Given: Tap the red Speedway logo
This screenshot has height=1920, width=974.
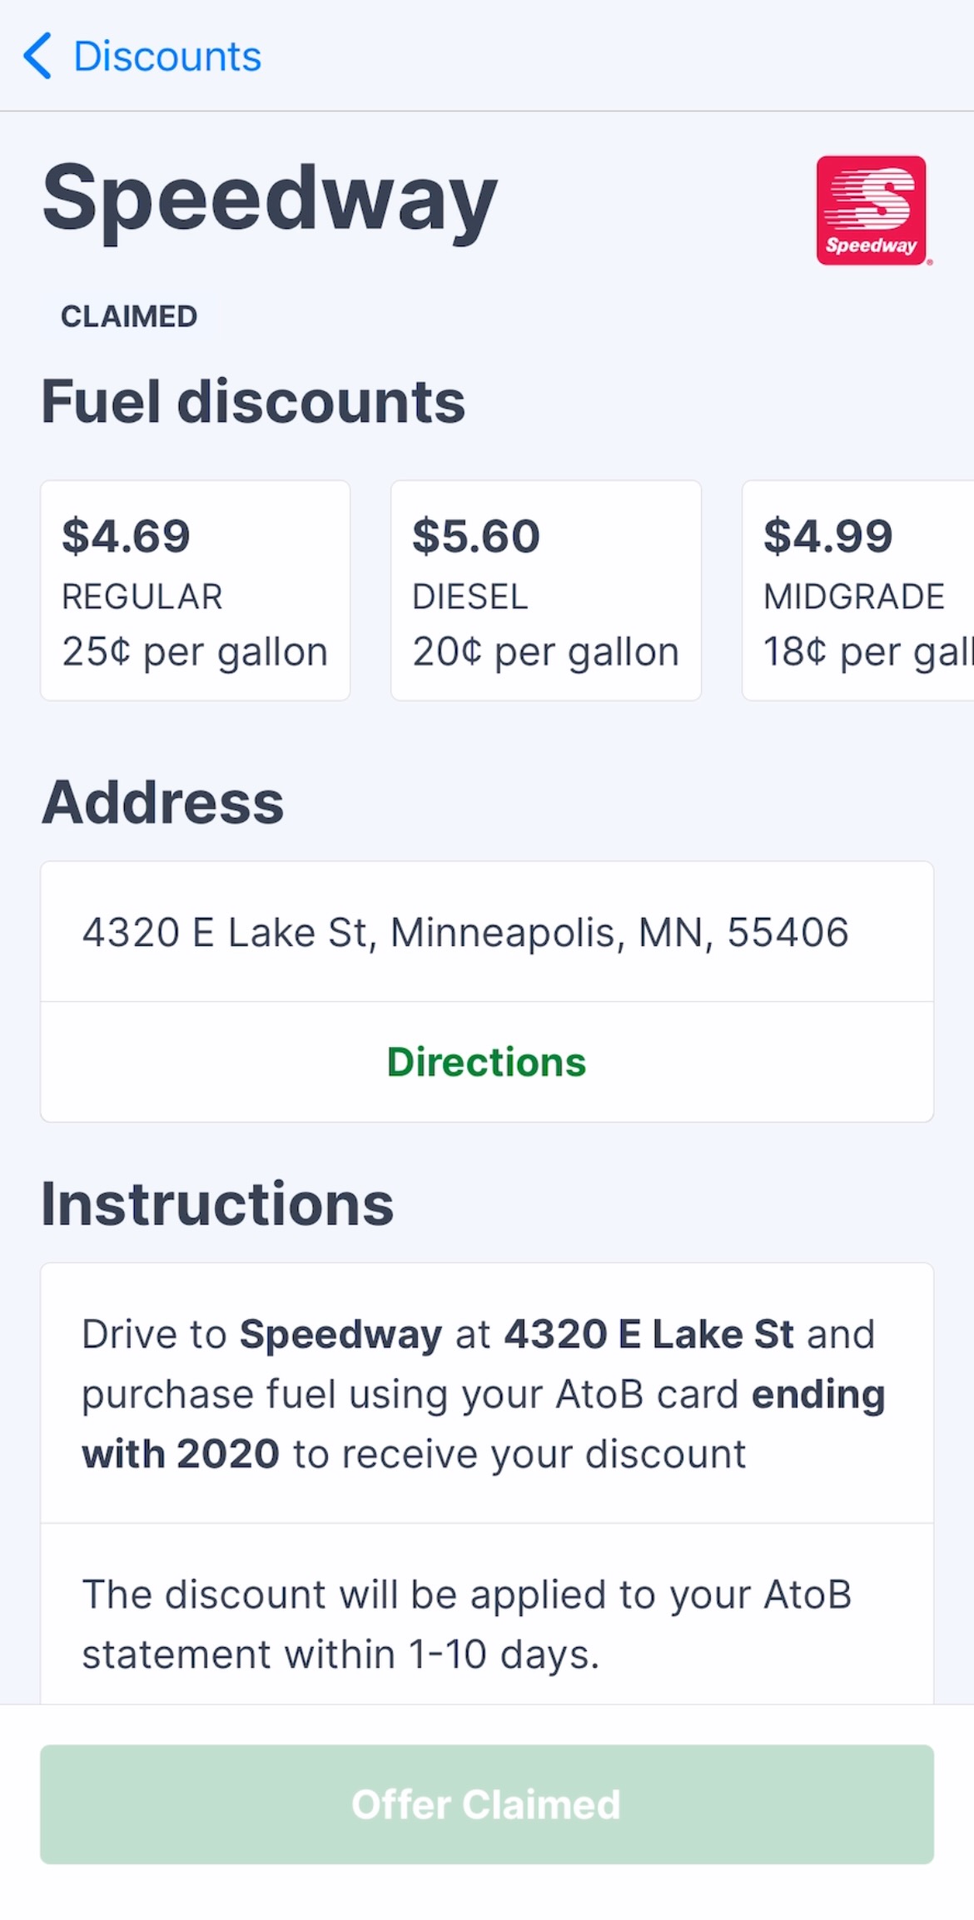Looking at the screenshot, I should (x=871, y=211).
